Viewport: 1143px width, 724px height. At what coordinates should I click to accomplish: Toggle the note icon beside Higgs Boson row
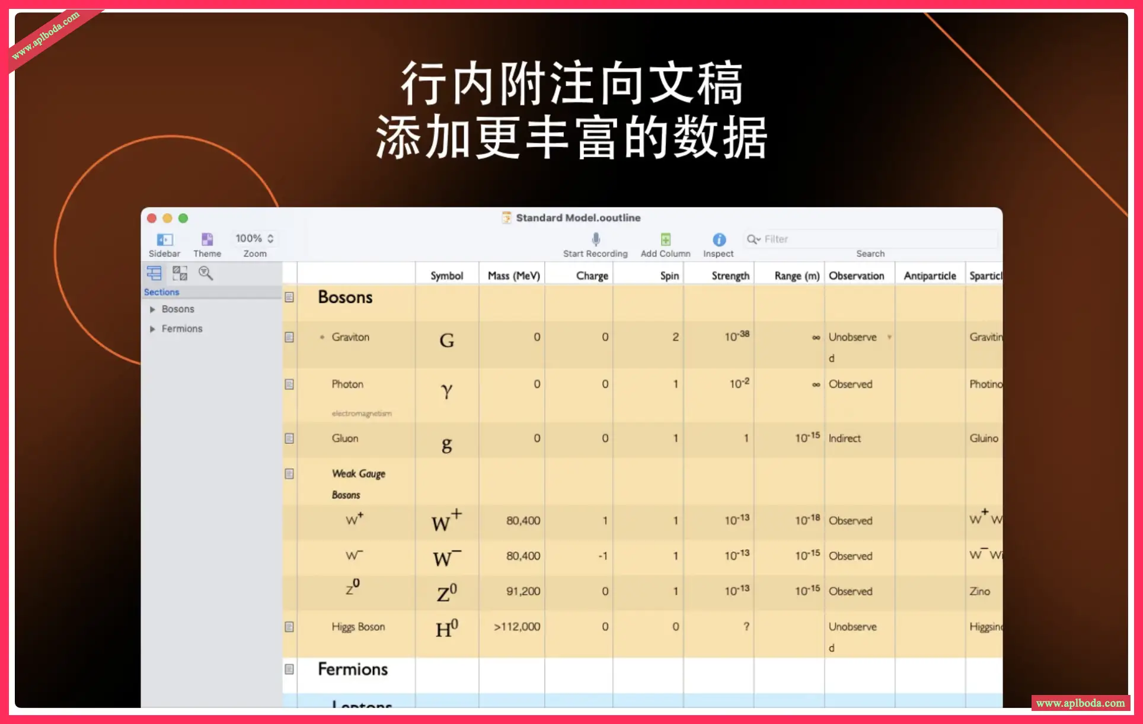[x=289, y=627]
